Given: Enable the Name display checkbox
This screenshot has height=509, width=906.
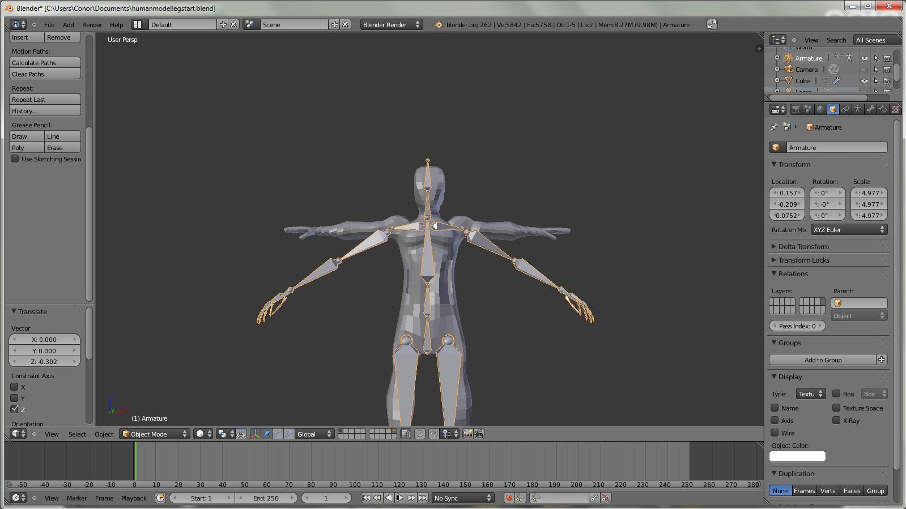Looking at the screenshot, I should click(775, 408).
